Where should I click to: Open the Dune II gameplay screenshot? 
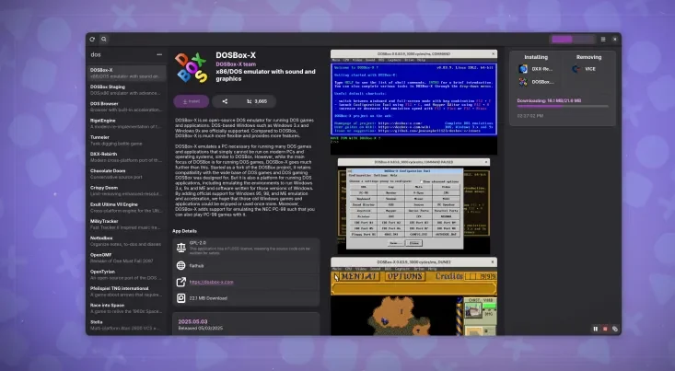point(413,296)
